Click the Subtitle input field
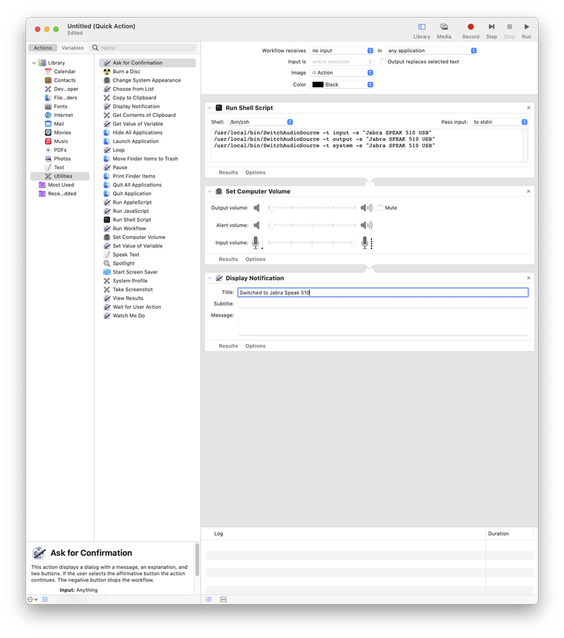 (x=383, y=304)
